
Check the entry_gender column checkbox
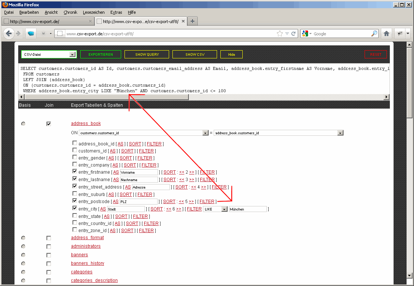coord(75,157)
